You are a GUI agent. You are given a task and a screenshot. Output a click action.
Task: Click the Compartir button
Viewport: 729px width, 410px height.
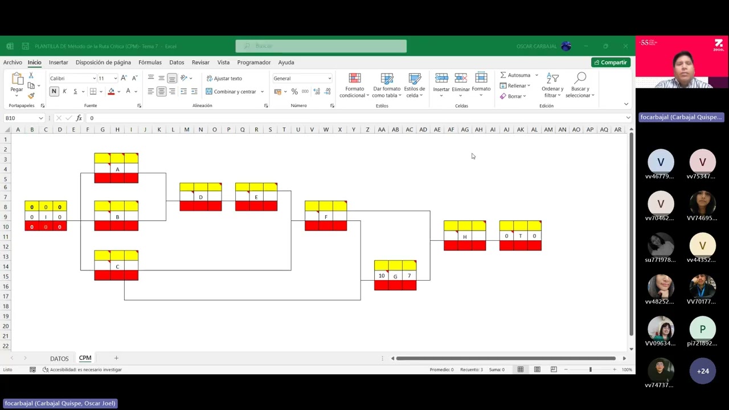click(611, 63)
